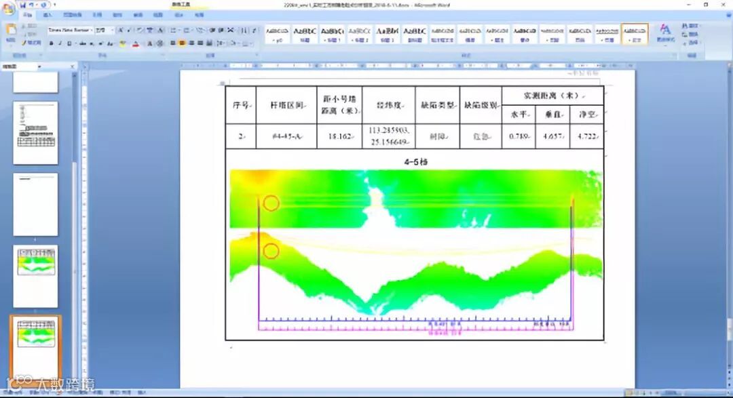Image resolution: width=733 pixels, height=398 pixels.
Task: Switch to the 开始 (Home) ribbon tab
Action: (x=27, y=15)
